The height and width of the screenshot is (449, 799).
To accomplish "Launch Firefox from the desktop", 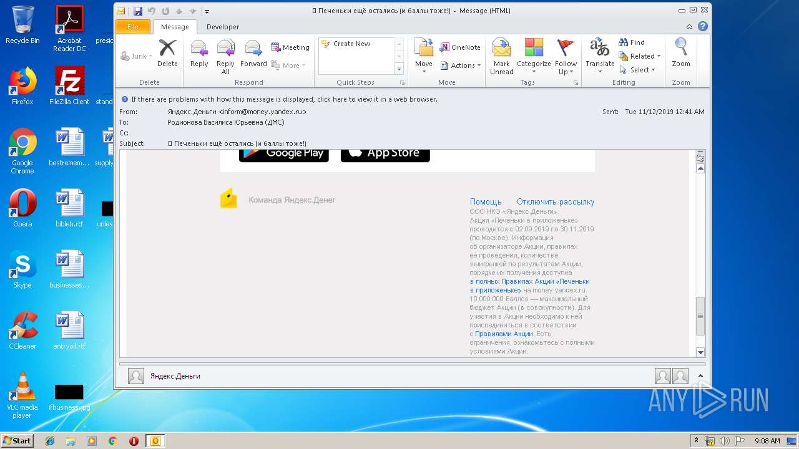I will [22, 86].
